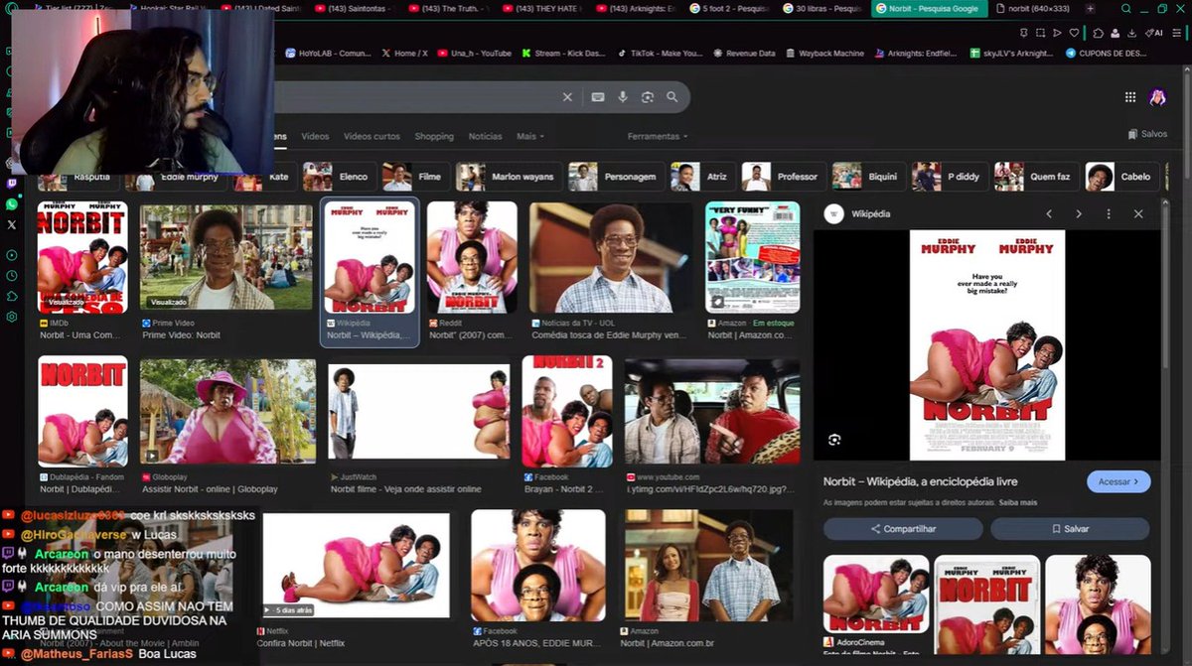Filter results by the Personagem chip
The width and height of the screenshot is (1192, 666).
(616, 177)
